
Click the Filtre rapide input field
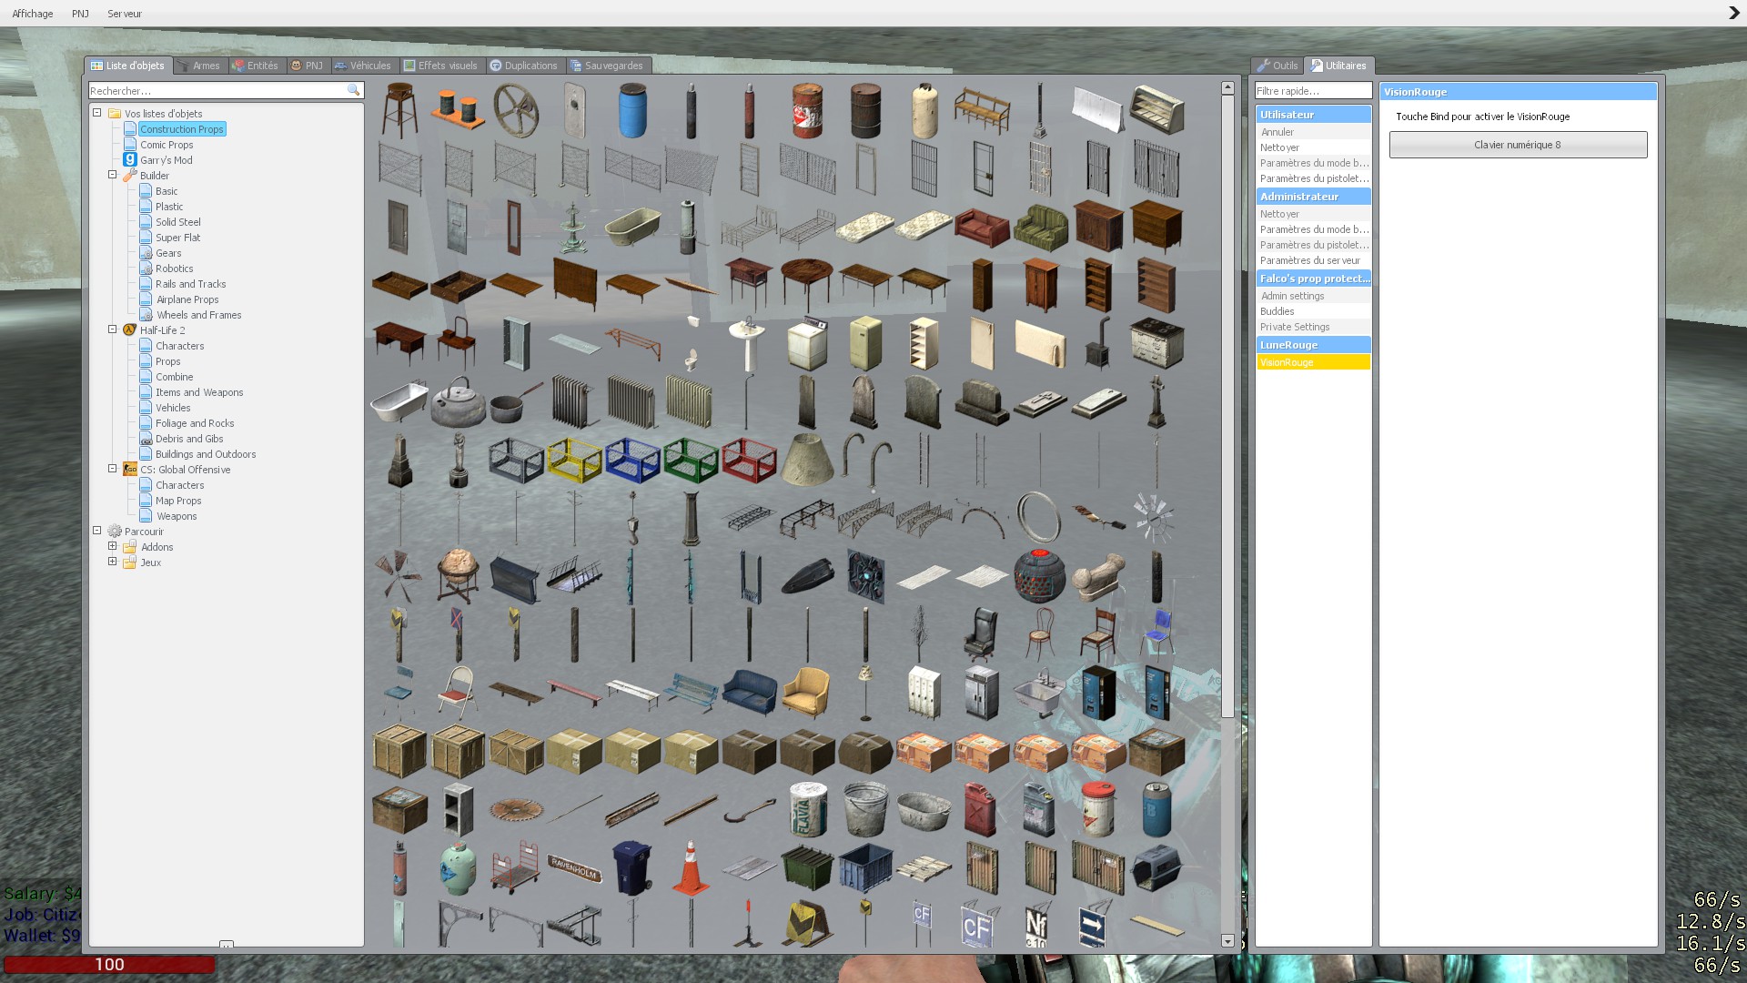click(1313, 91)
